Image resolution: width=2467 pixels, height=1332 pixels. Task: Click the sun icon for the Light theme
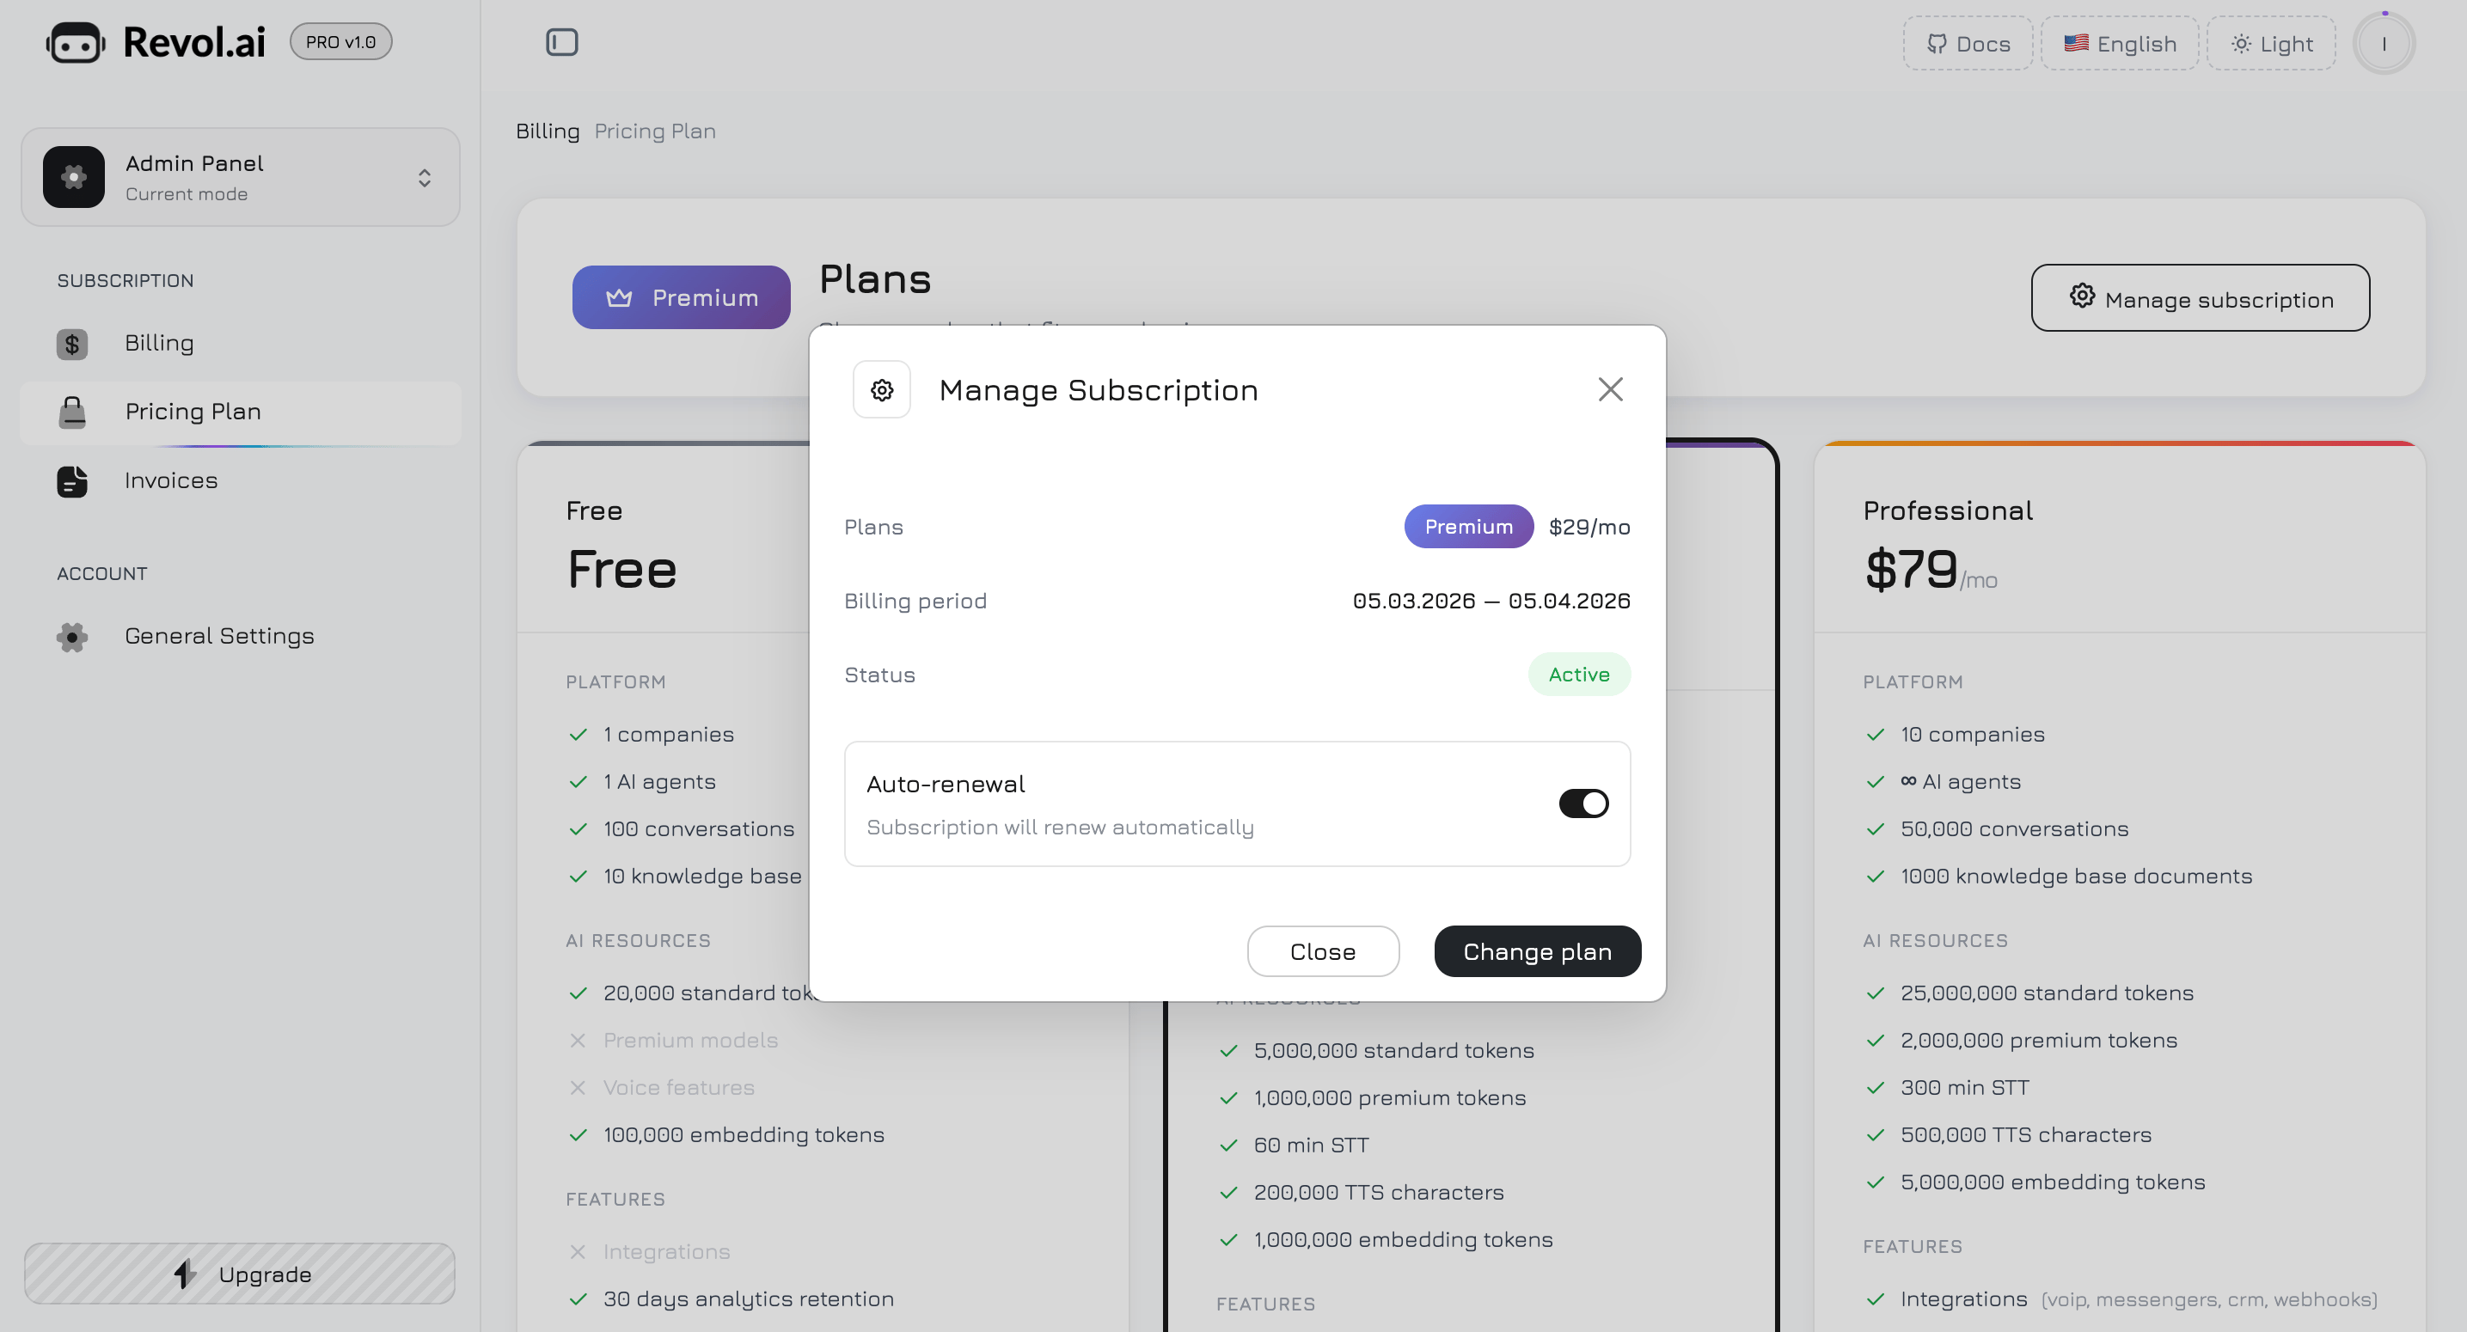(2241, 43)
